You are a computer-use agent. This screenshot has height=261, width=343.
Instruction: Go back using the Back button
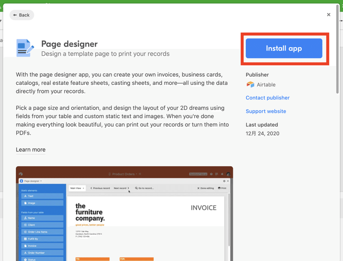click(x=22, y=15)
